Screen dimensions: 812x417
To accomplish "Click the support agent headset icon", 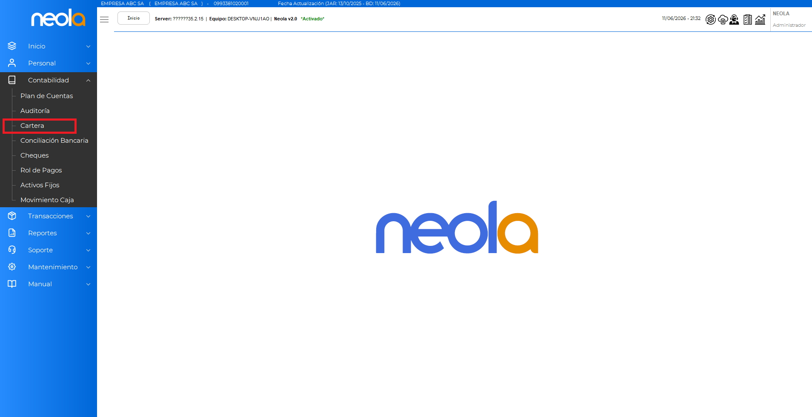I will click(x=734, y=20).
